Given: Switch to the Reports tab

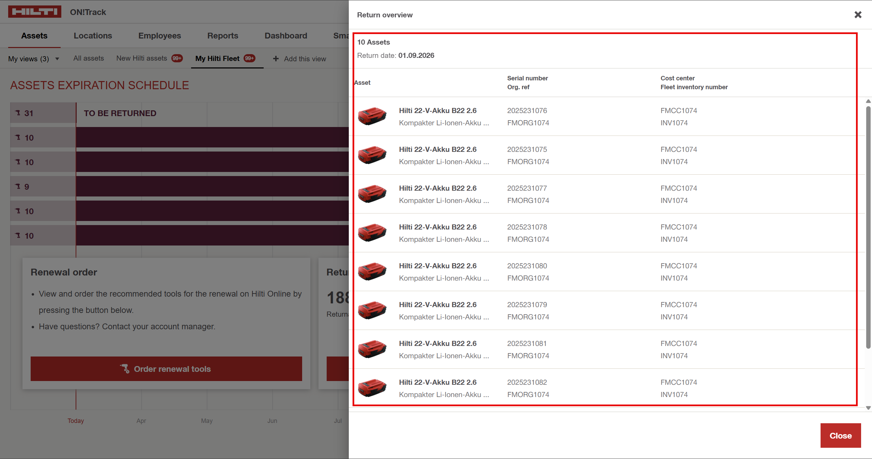Looking at the screenshot, I should click(x=222, y=36).
